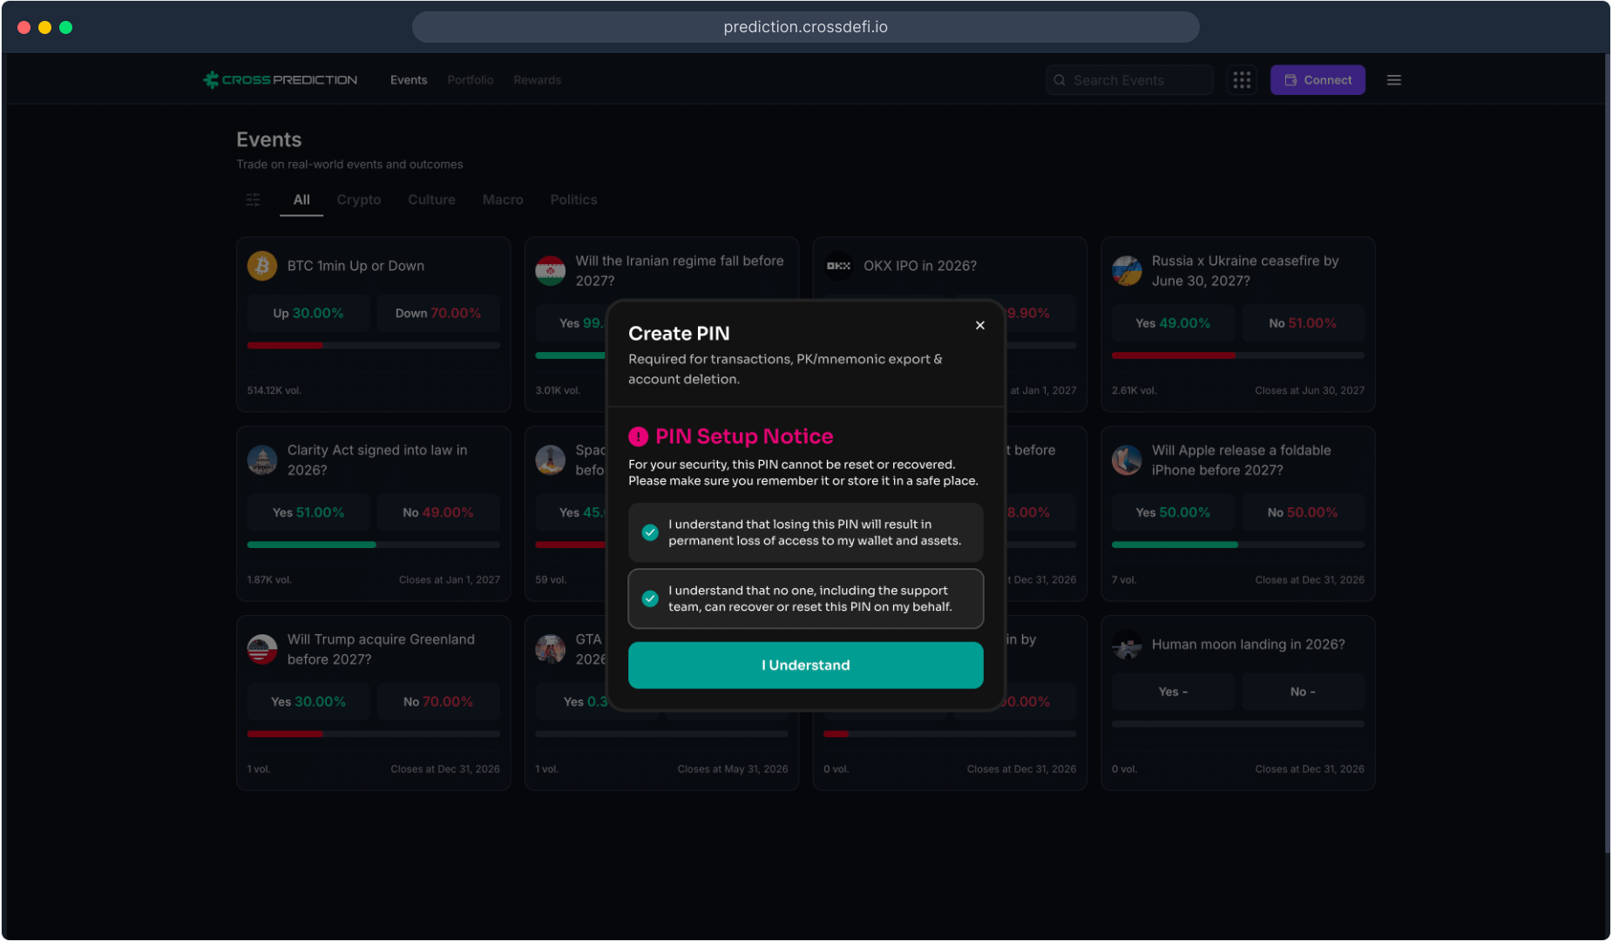Click the PIN Setup Notice warning icon
This screenshot has width=1612, height=941.
639,437
